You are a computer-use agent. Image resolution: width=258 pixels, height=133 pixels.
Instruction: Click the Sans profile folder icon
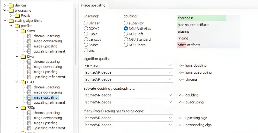23,31
